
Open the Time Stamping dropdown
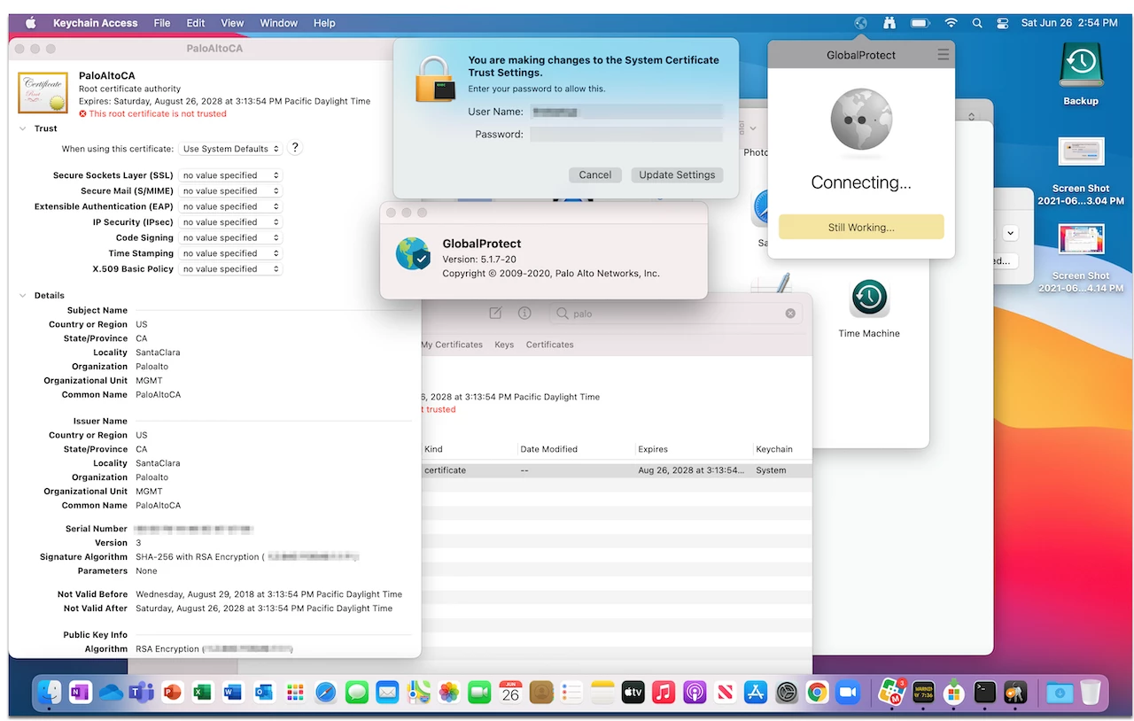coord(230,253)
